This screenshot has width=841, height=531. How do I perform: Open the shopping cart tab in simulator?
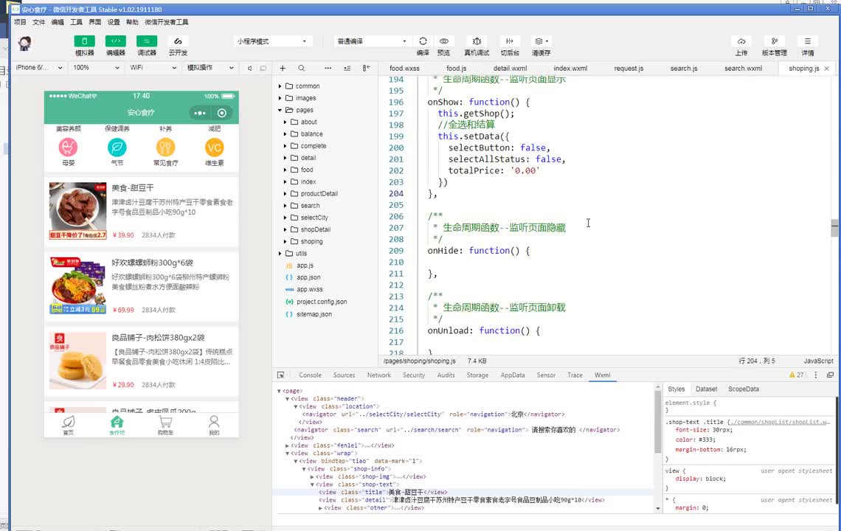point(165,425)
